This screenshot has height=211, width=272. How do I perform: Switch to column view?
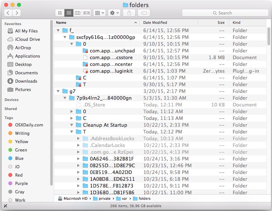[77, 13]
